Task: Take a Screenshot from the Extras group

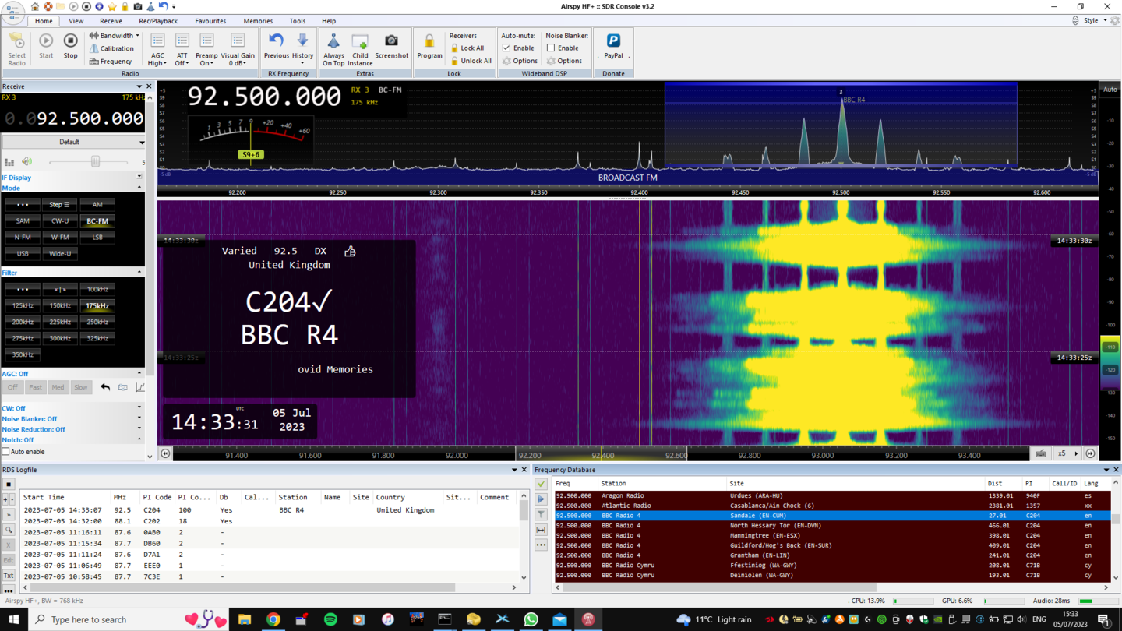Action: [x=391, y=46]
